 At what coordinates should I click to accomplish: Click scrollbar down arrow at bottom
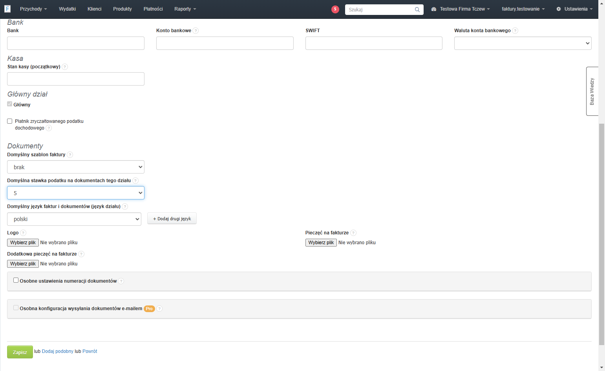(601, 368)
